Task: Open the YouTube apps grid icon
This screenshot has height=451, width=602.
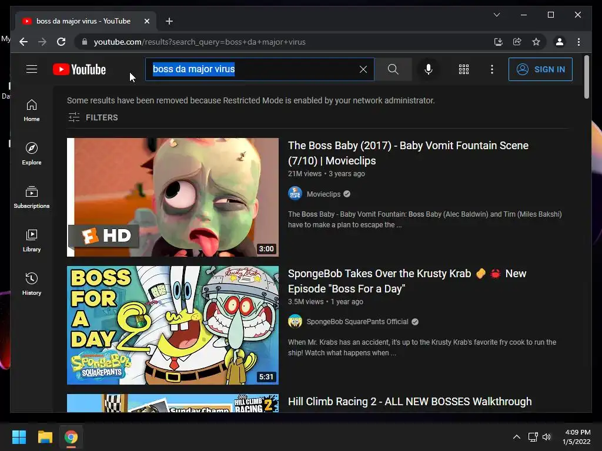Action: 464,69
